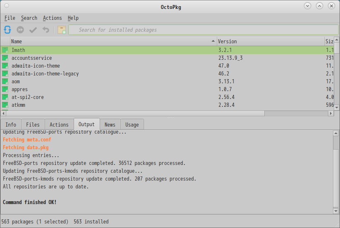The image size is (340, 228).
Task: Focus the Search for installed packages field
Action: tap(204, 30)
